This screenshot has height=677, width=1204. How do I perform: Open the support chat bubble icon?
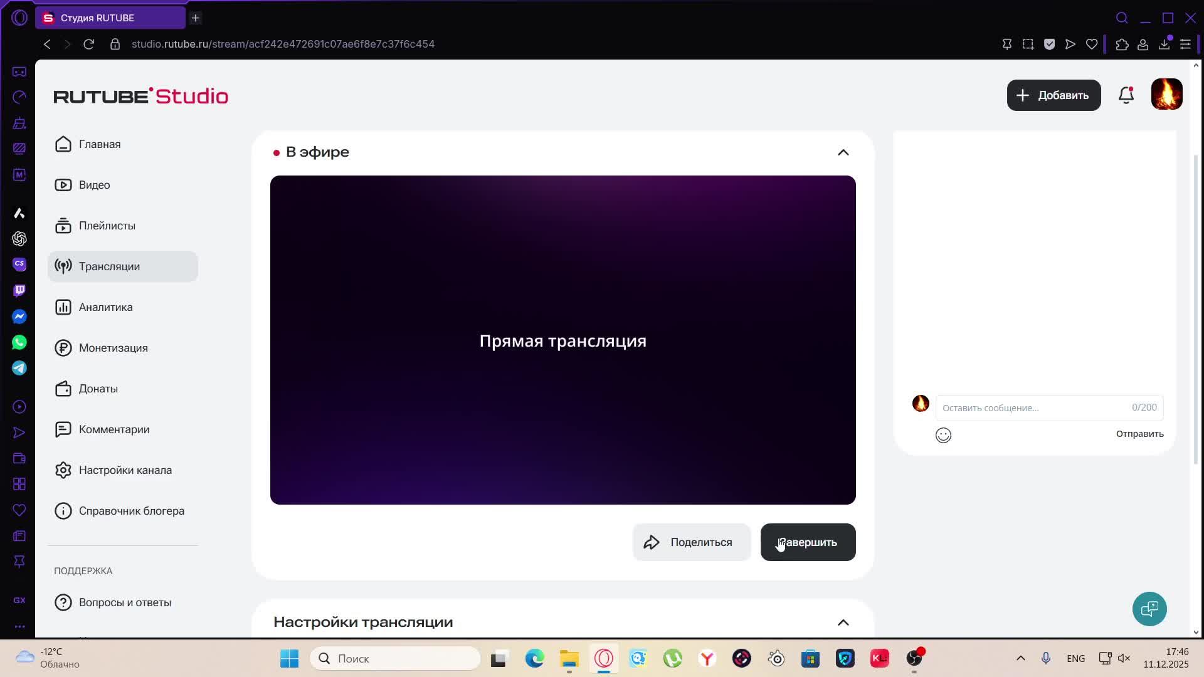(1149, 609)
